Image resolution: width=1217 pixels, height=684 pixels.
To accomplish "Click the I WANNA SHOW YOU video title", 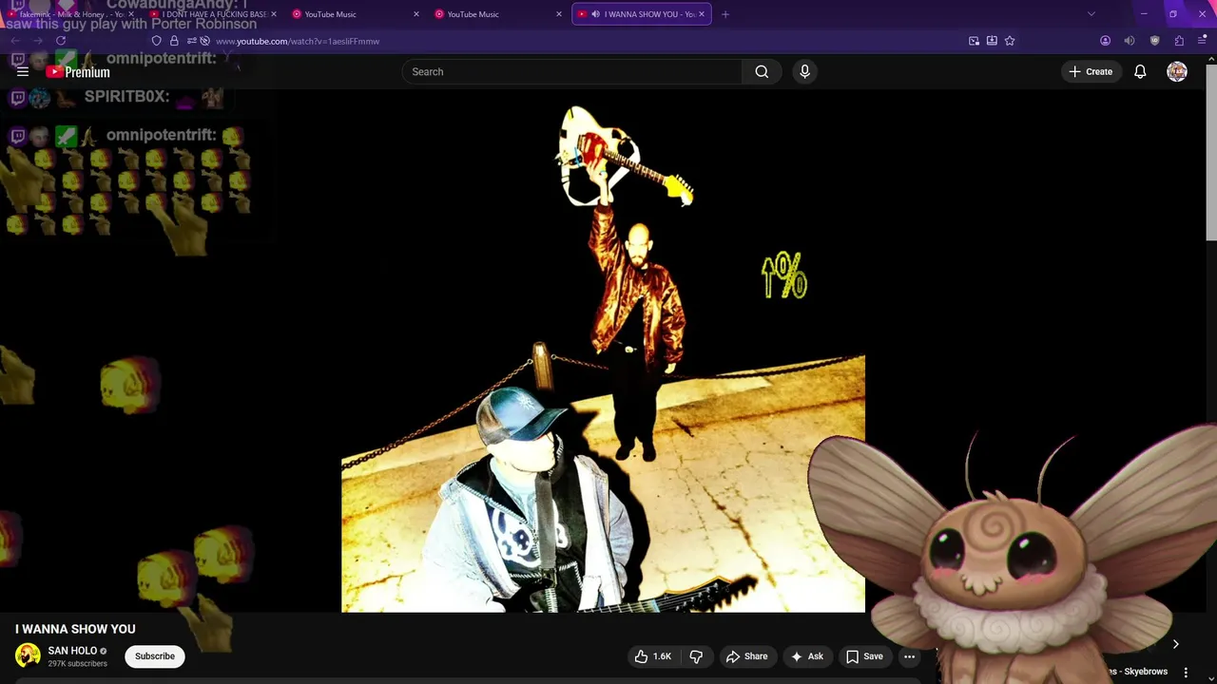I will coord(75,629).
